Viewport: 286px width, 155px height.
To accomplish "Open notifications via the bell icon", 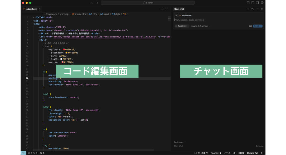I will pos(262,153).
